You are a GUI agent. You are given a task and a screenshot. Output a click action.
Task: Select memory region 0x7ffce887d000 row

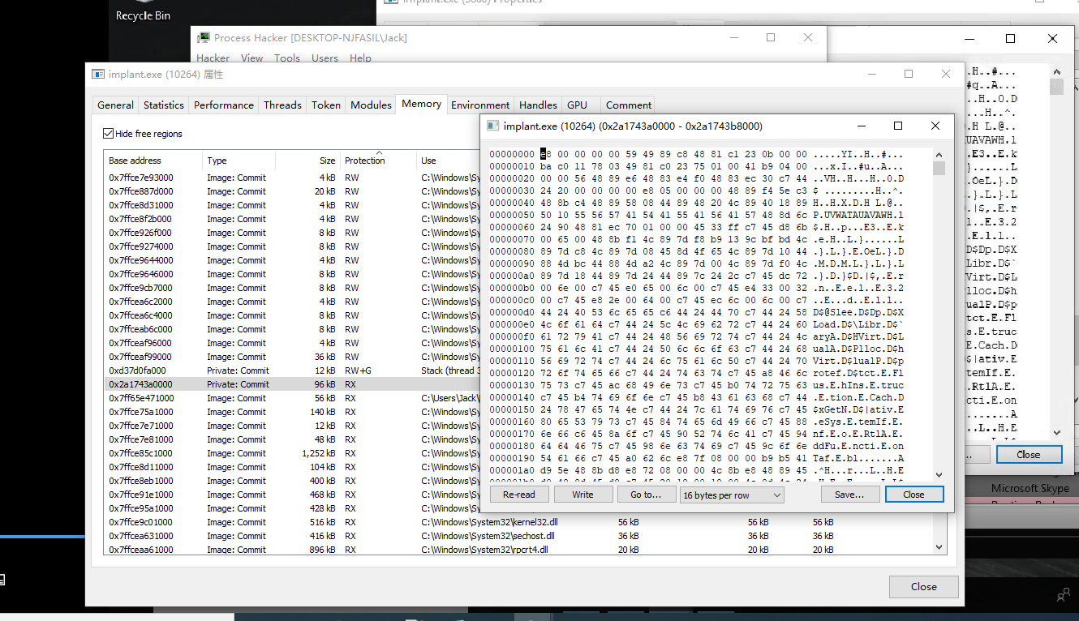[x=292, y=191]
